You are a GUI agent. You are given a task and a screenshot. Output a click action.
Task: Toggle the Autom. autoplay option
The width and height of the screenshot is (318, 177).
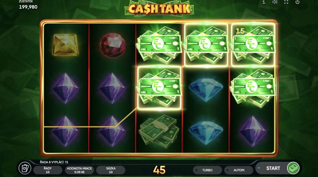[239, 170]
